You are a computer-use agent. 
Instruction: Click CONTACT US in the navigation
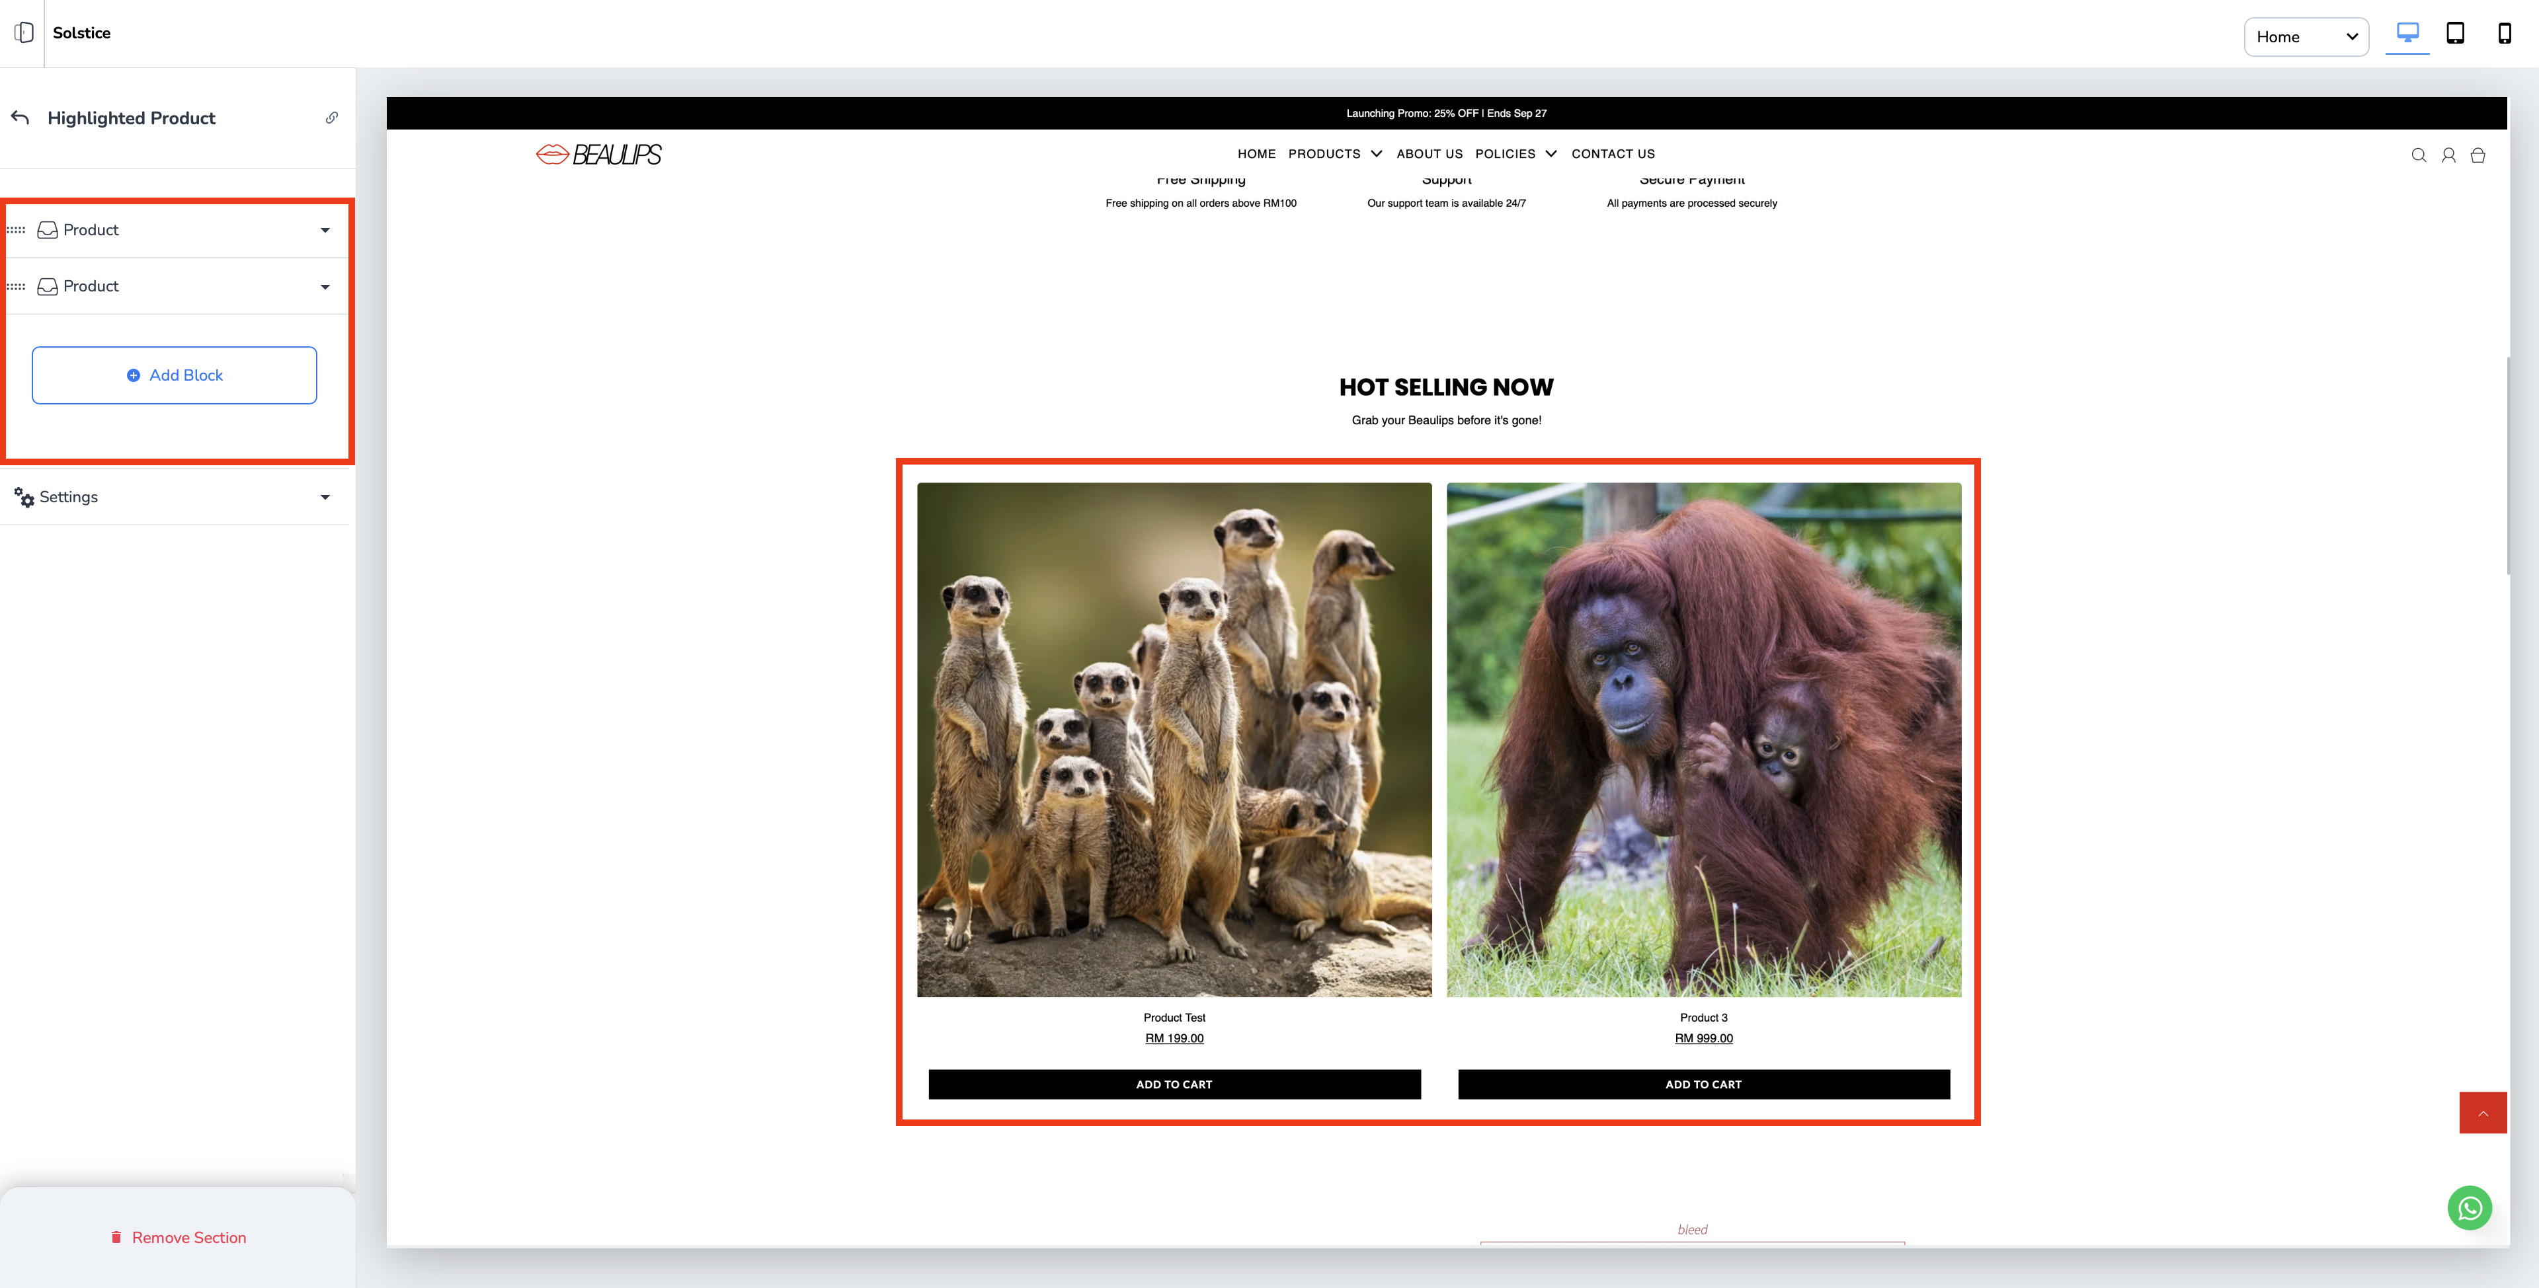click(1613, 154)
